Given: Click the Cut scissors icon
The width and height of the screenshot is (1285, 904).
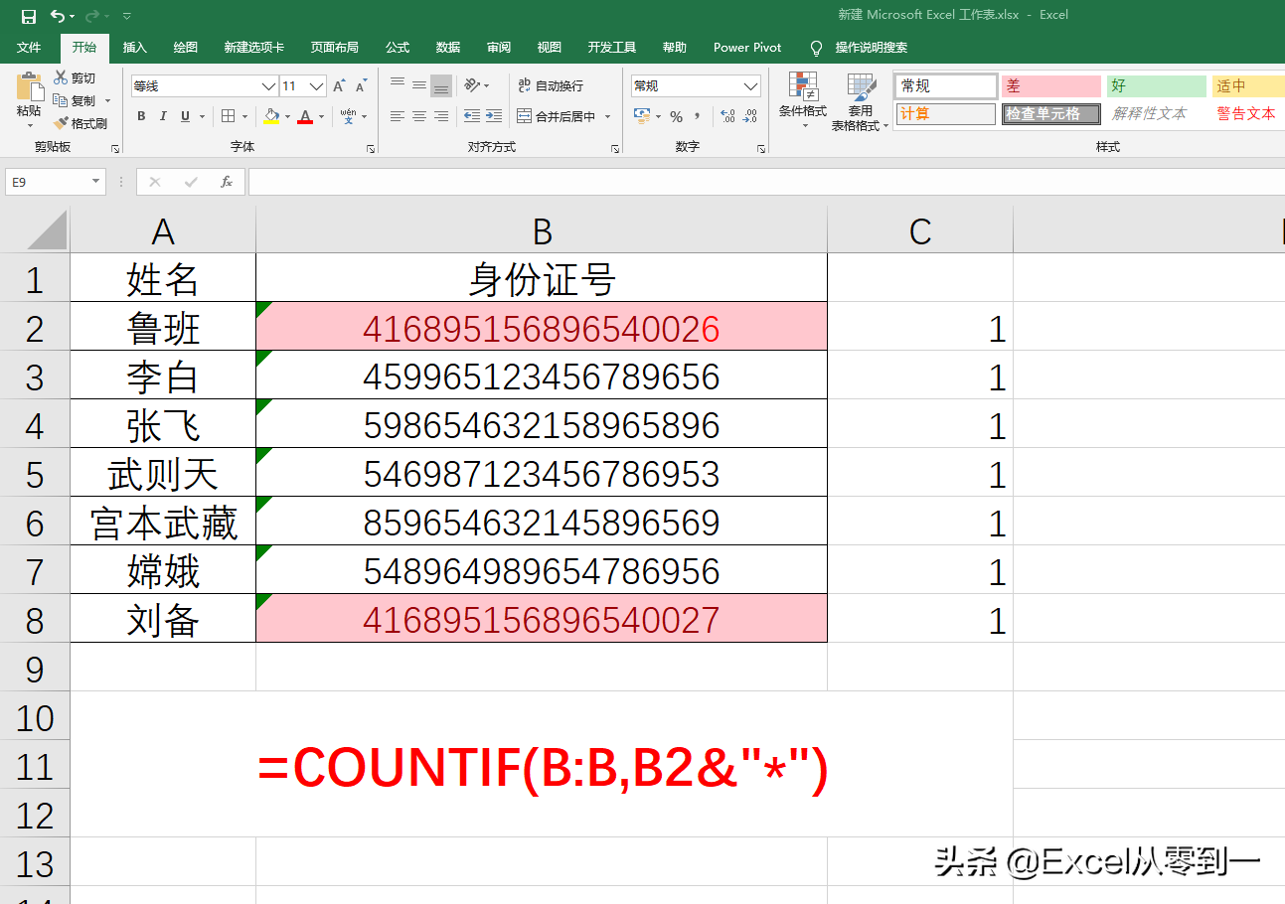Looking at the screenshot, I should pyautogui.click(x=61, y=77).
